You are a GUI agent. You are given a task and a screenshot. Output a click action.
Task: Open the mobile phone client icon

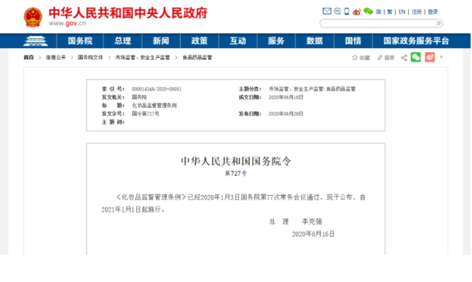[x=347, y=12]
